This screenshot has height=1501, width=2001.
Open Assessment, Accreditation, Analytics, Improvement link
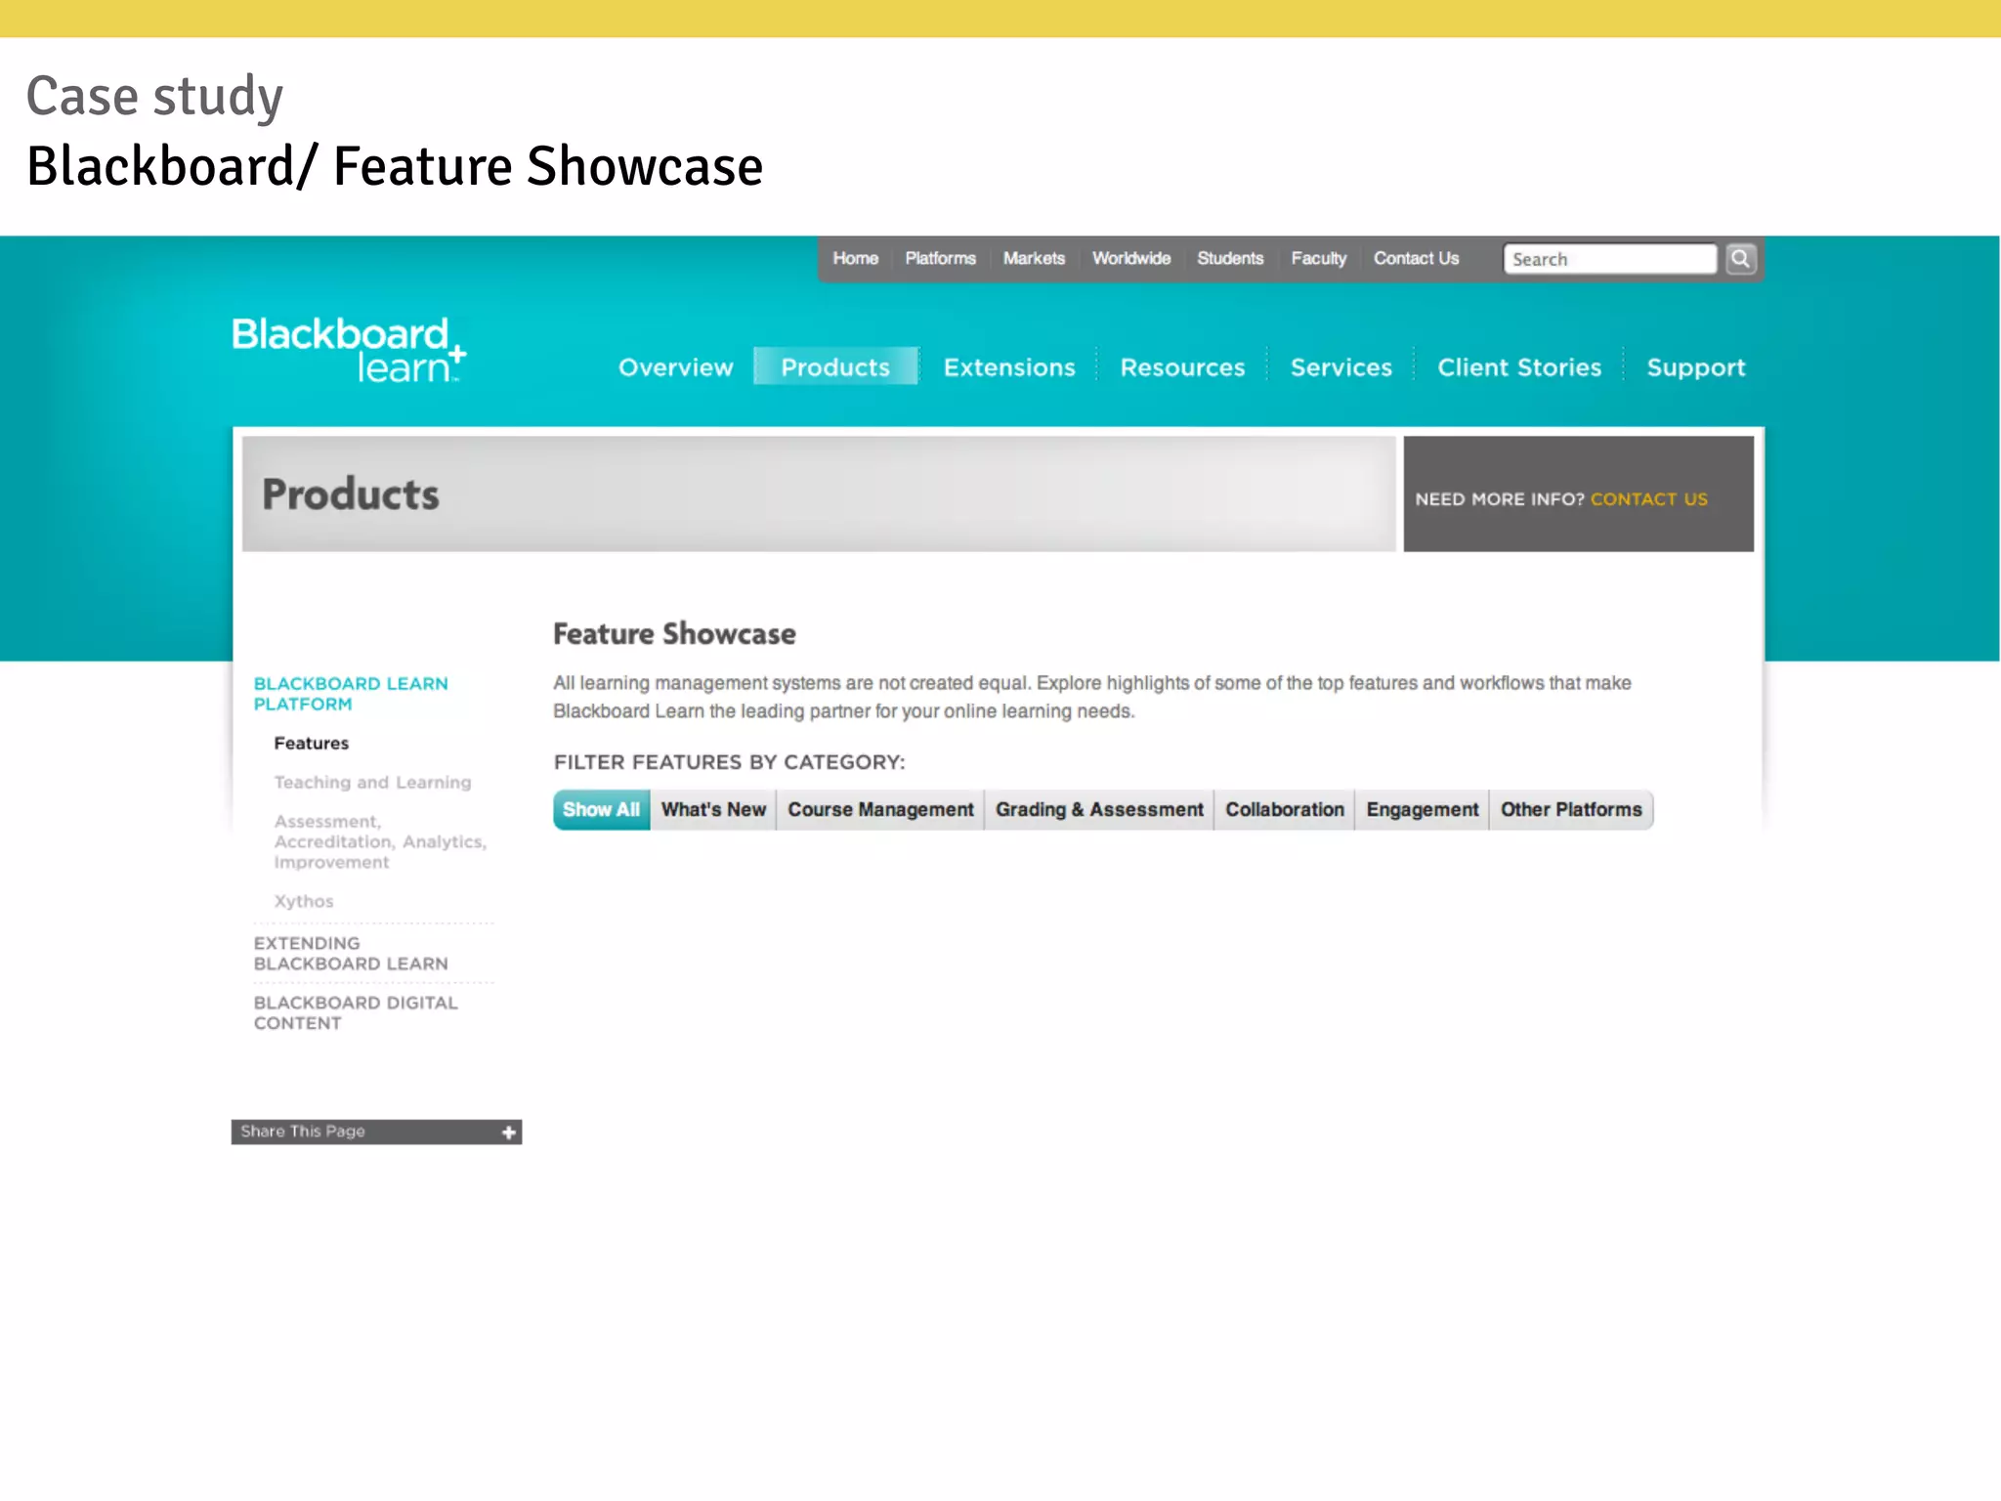[x=380, y=841]
